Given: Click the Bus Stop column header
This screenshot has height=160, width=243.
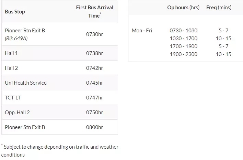Looking at the screenshot, I should click(x=15, y=12).
